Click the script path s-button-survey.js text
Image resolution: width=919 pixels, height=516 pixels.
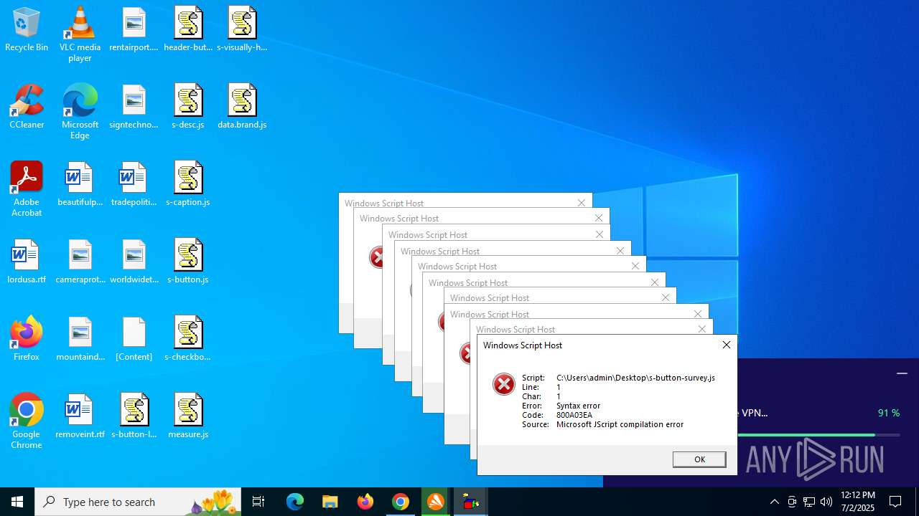pyautogui.click(x=635, y=378)
